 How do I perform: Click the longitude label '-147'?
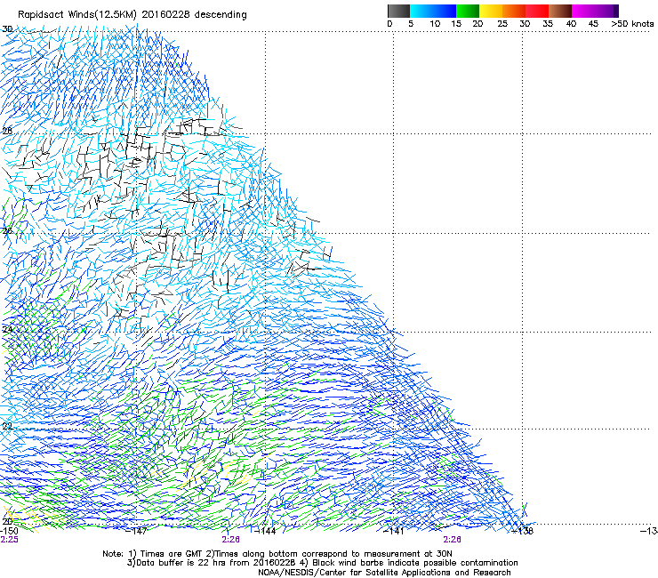click(x=137, y=531)
